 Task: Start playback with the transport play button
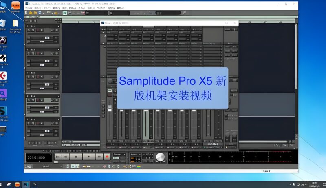[x=89, y=157]
